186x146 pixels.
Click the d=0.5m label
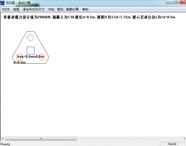[19, 62]
